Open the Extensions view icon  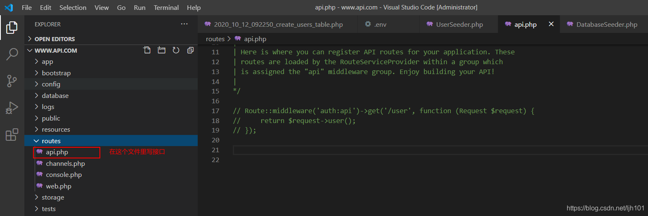pos(12,135)
